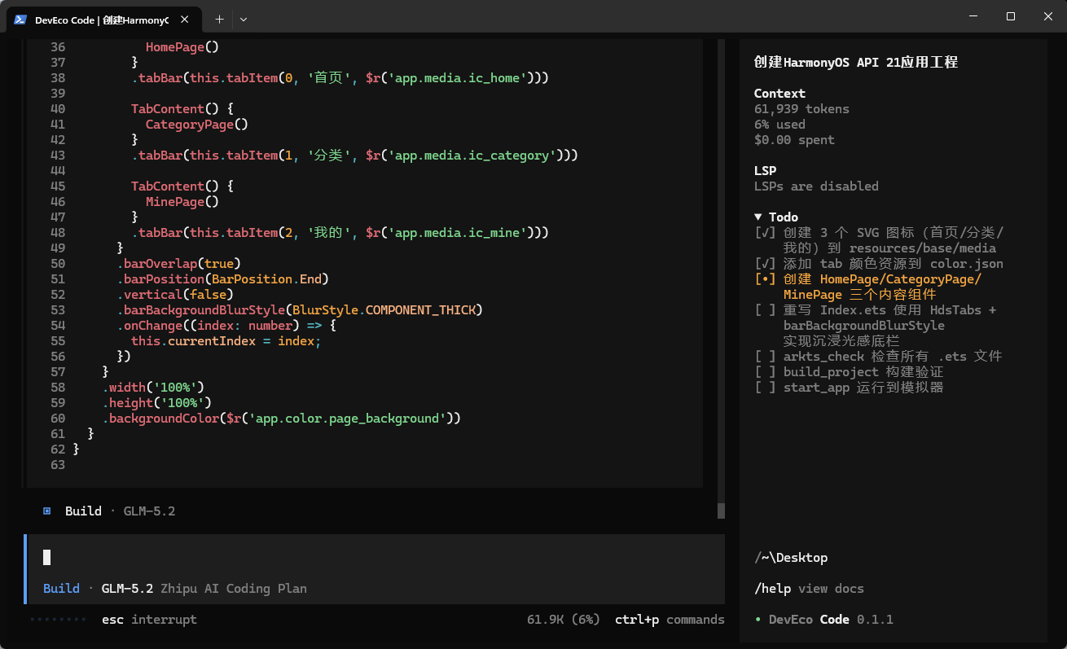This screenshot has width=1067, height=649.
Task: Click the unchecked build_project todo checkbox
Action: pyautogui.click(x=765, y=371)
